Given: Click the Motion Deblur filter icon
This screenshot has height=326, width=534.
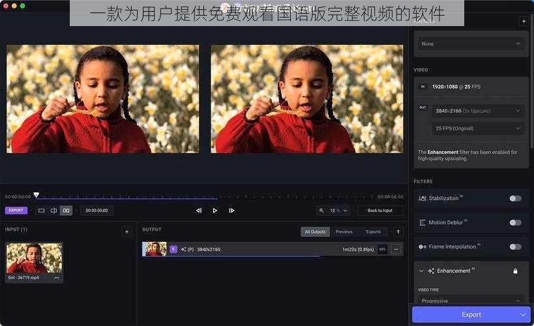Looking at the screenshot, I should click(423, 222).
